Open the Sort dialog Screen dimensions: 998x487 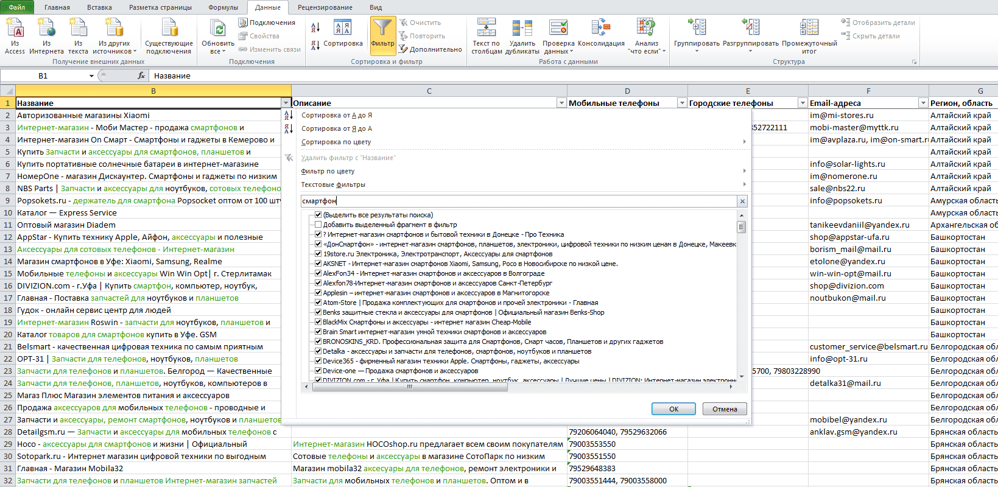pyautogui.click(x=343, y=32)
